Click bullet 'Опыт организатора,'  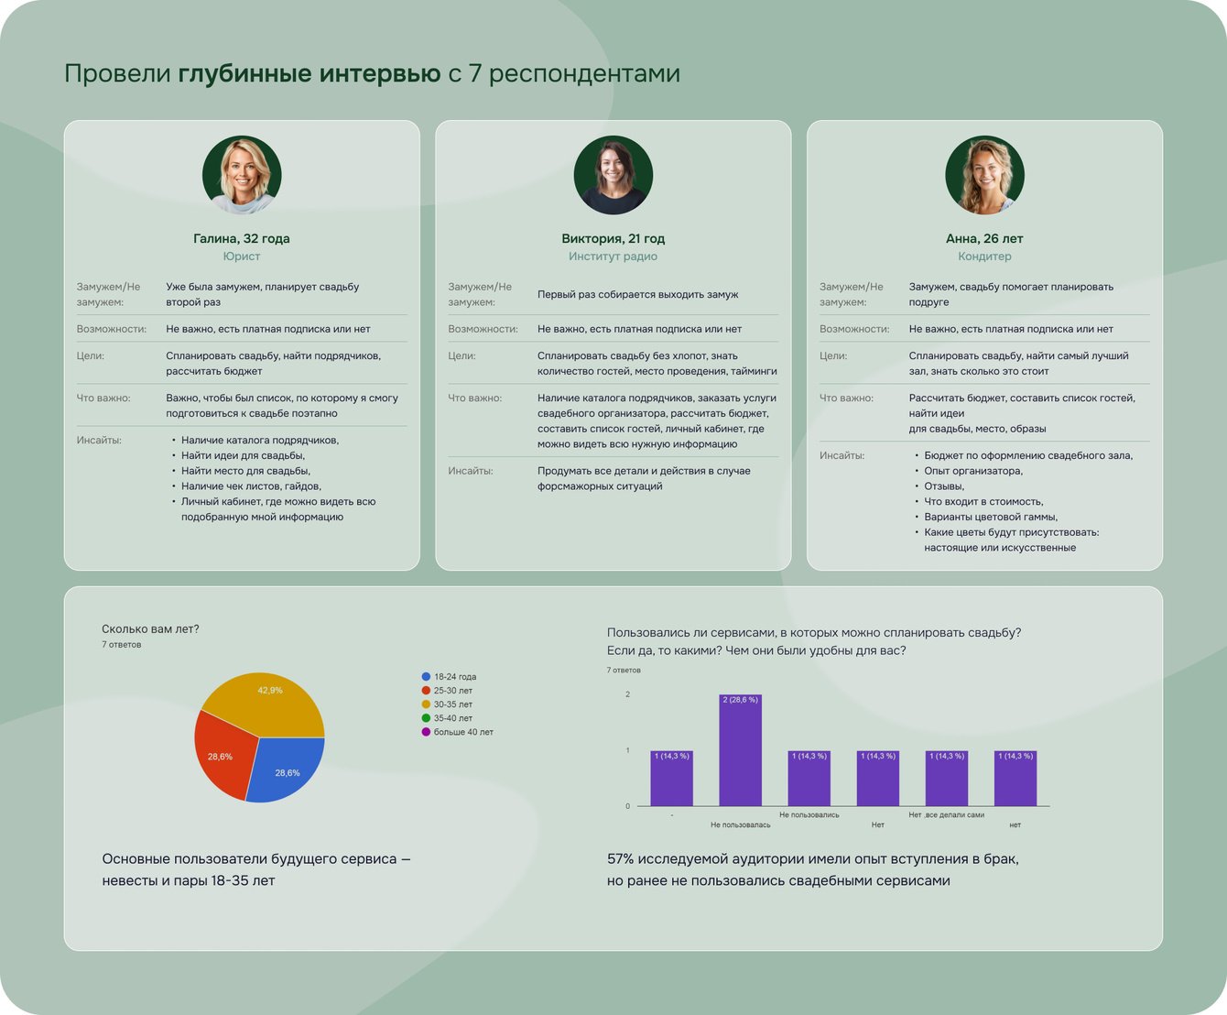pyautogui.click(x=973, y=471)
